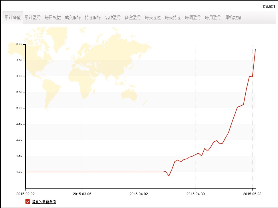The image size is (278, 208).
Task: Click the 2015-03-06 x-axis date label
Action: pos(82,194)
